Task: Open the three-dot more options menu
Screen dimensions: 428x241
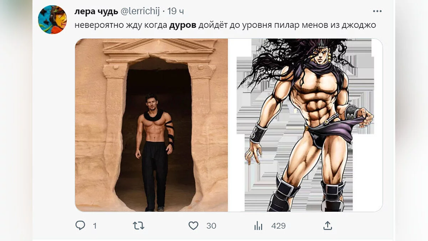Action: 377,11
